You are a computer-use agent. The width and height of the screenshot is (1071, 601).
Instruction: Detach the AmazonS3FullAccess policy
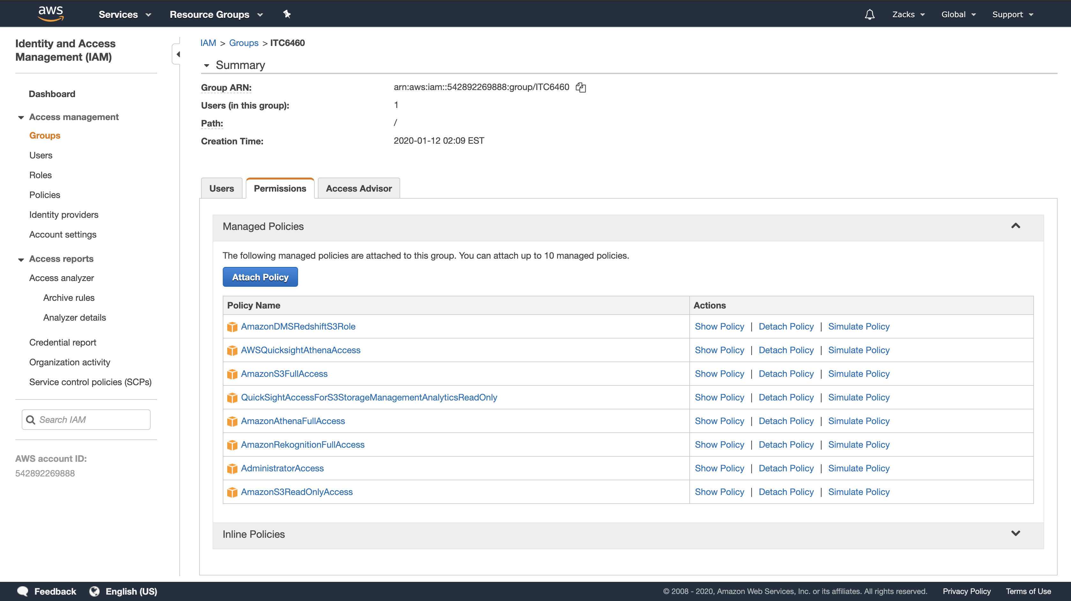click(x=786, y=374)
